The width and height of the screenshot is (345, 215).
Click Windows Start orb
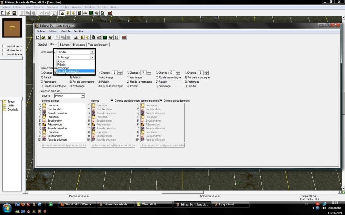click(7, 208)
